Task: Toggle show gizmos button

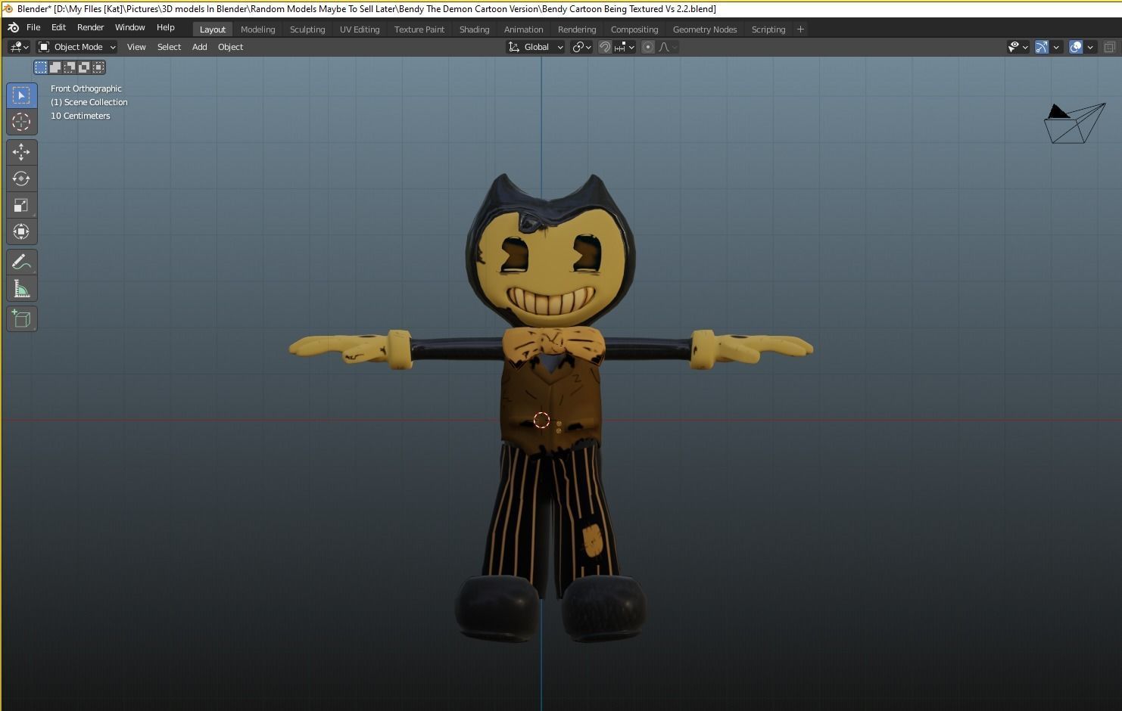Action: [x=1042, y=47]
